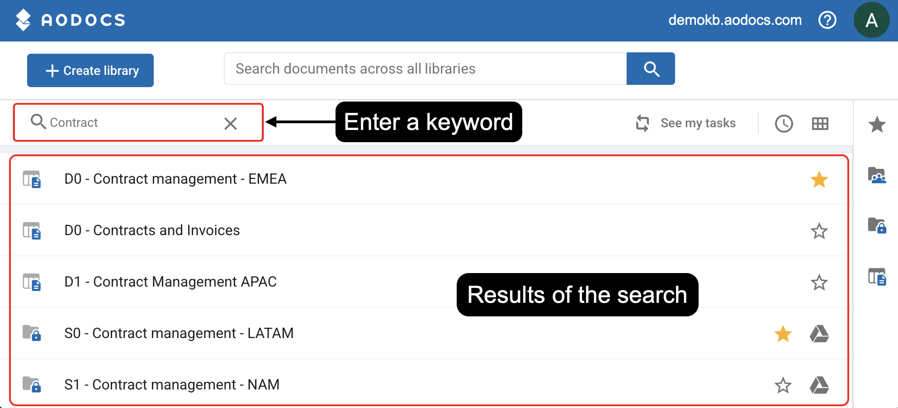Filter Team Folder libraries in sidebar
Image resolution: width=898 pixels, height=408 pixels.
click(x=877, y=175)
